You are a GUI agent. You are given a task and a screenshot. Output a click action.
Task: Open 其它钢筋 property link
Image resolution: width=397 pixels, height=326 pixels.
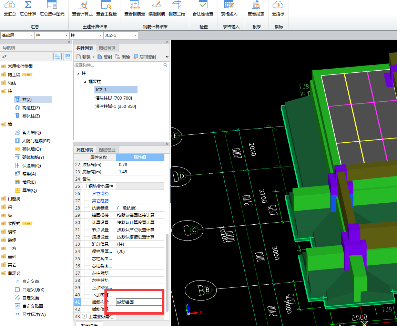pos(100,194)
